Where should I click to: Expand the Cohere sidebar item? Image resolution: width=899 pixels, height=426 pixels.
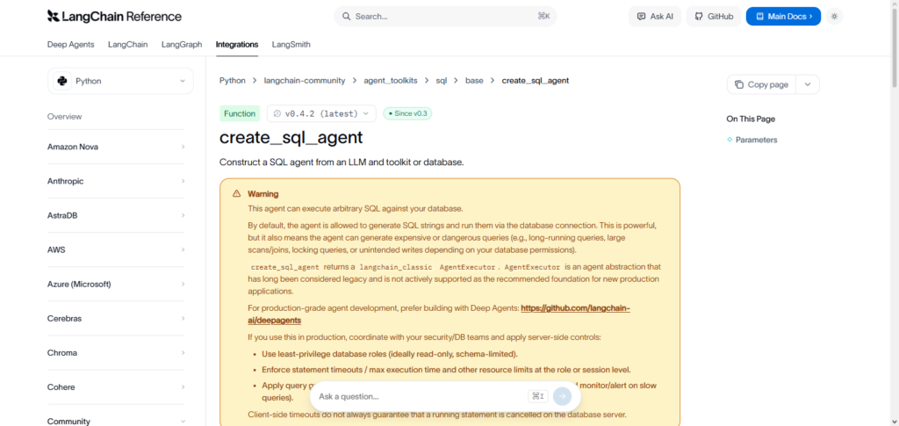click(x=117, y=387)
